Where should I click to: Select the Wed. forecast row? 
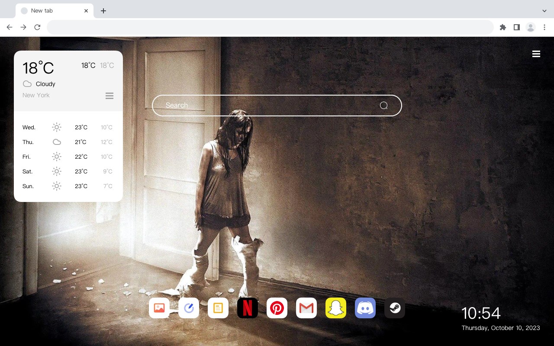pyautogui.click(x=68, y=127)
